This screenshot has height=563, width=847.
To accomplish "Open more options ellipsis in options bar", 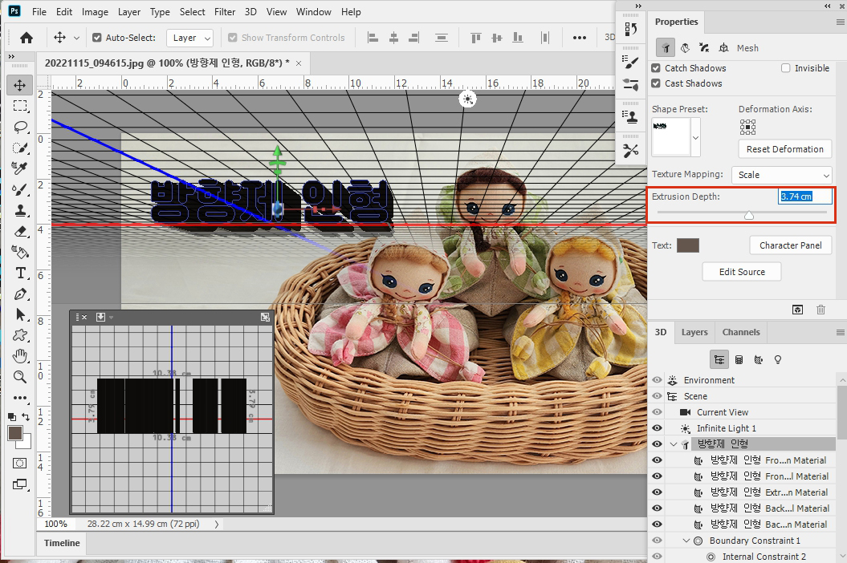I will pyautogui.click(x=580, y=38).
